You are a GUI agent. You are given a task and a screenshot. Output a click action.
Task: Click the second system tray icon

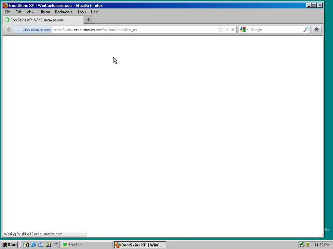point(308,245)
